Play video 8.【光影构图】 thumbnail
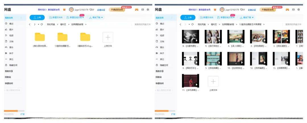This screenshot has width=307, height=123. [x=190, y=37]
